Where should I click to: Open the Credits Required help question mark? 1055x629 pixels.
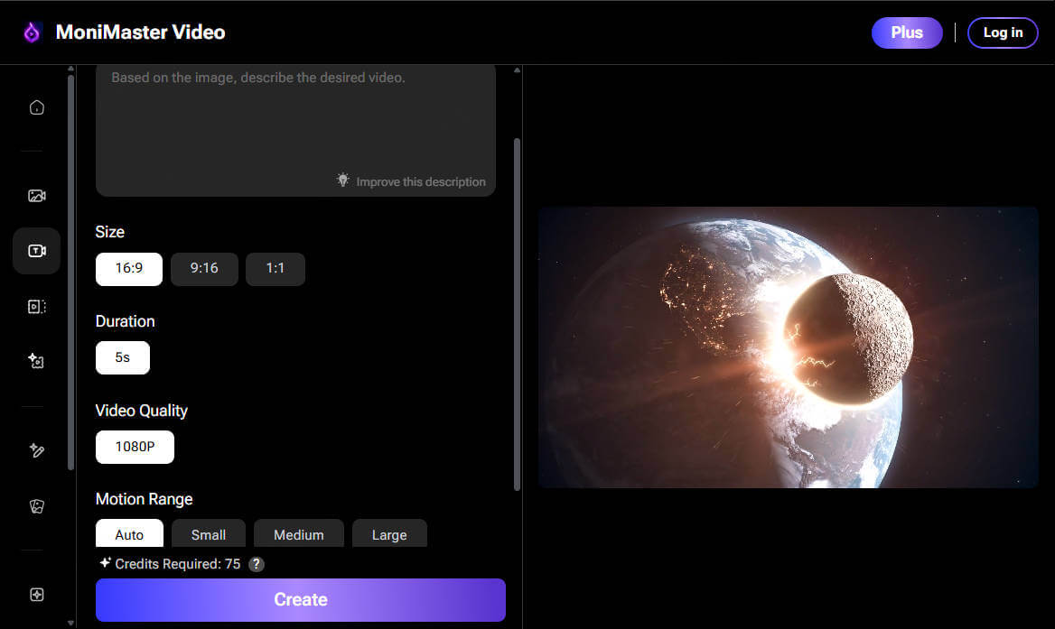click(256, 564)
